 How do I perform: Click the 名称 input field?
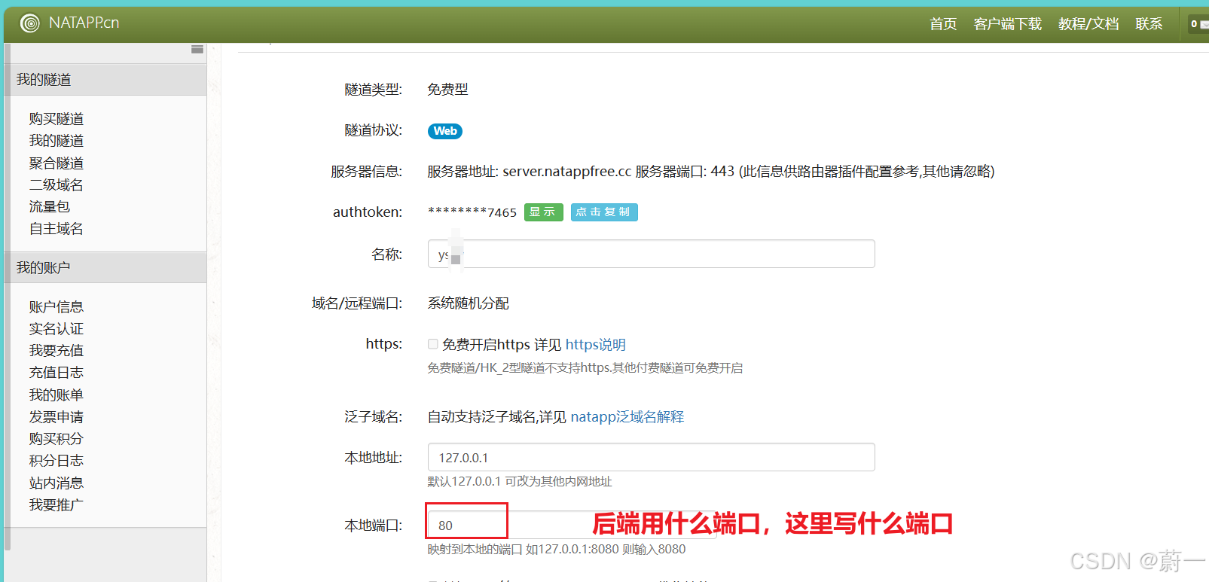(x=652, y=254)
